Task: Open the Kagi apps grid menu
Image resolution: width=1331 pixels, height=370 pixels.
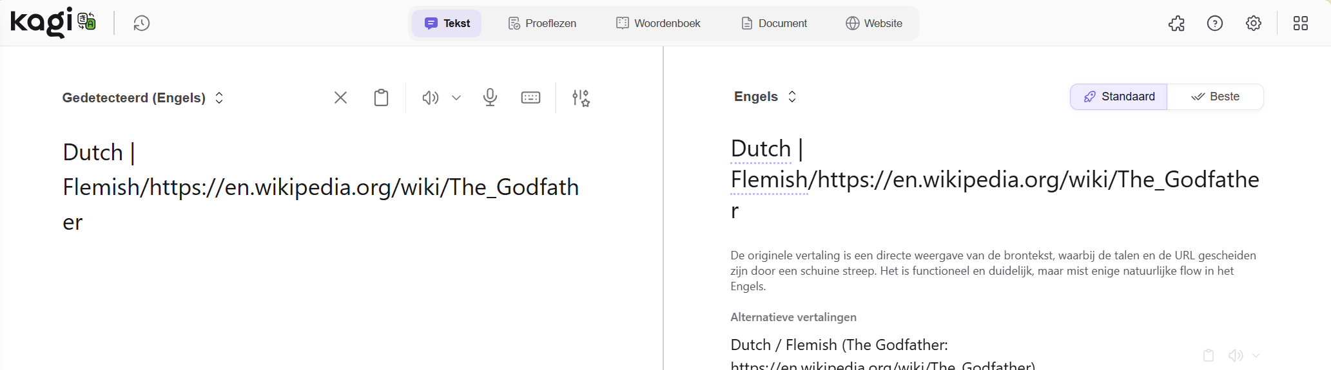Action: (1300, 24)
